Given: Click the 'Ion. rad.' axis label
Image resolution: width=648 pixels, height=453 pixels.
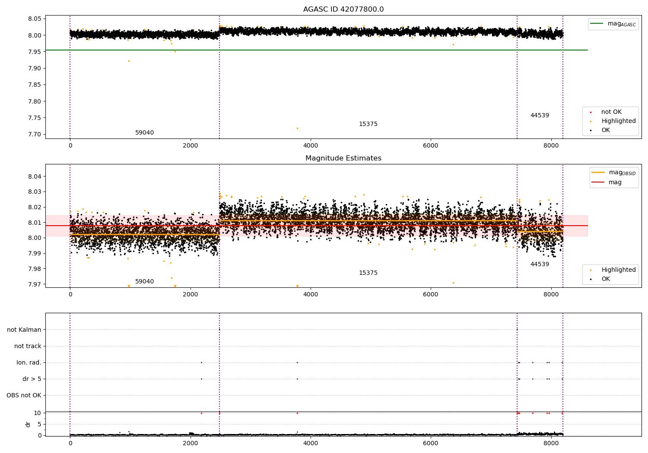Looking at the screenshot, I should [29, 362].
